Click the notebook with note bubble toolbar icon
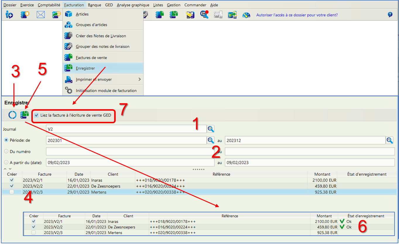Screen dimensions: 399x248 [25, 15]
